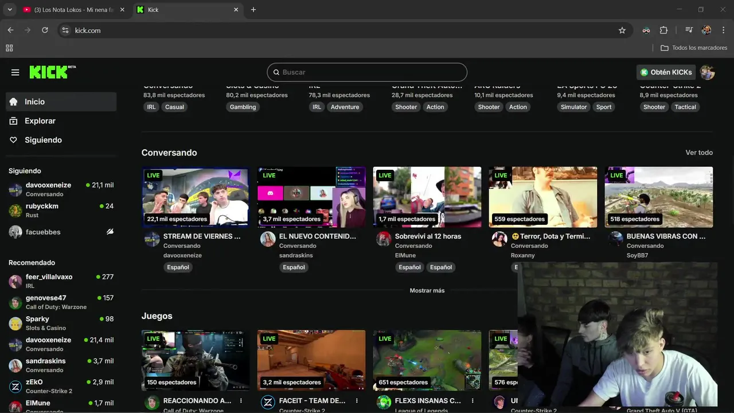Click the KICK logo
The height and width of the screenshot is (413, 734).
52,72
